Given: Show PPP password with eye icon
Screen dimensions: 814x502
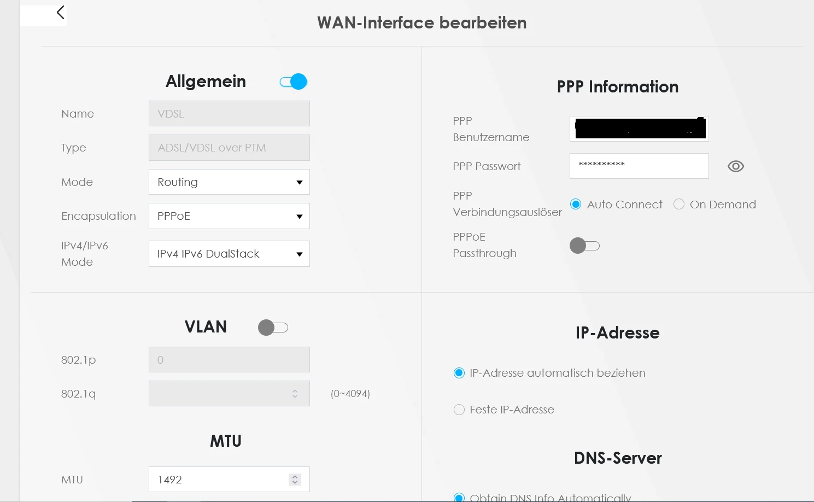Looking at the screenshot, I should 736,166.
